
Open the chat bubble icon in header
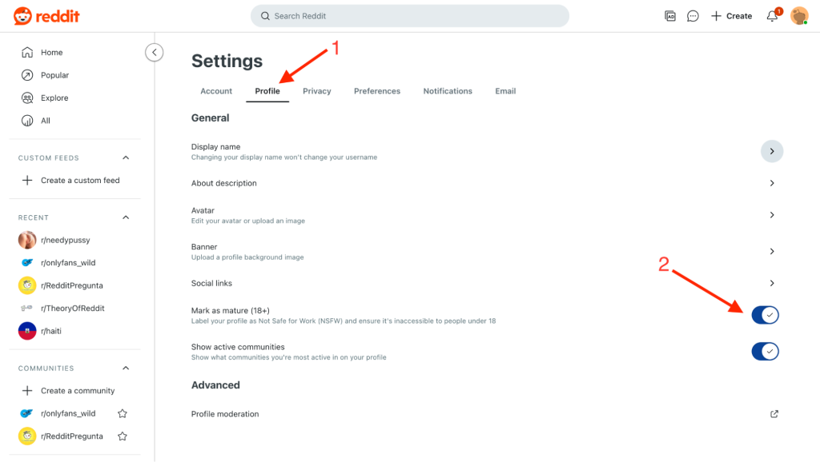click(x=693, y=16)
